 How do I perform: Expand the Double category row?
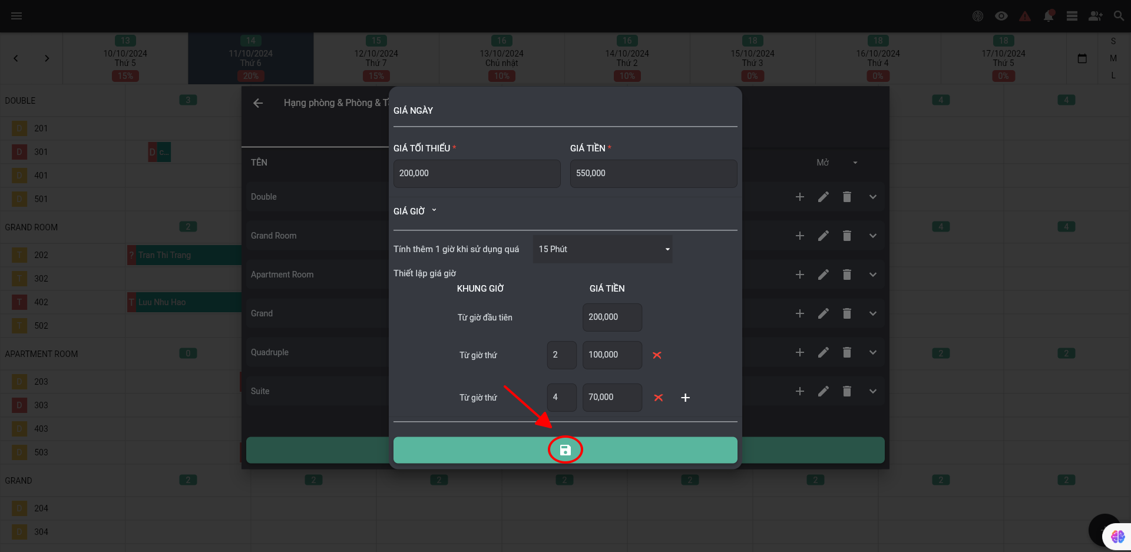873,197
